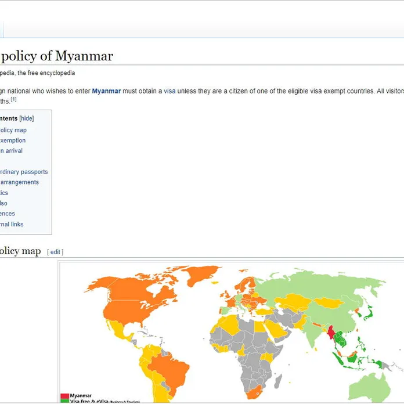
Task: Hide the table of contents
Action: coord(27,118)
